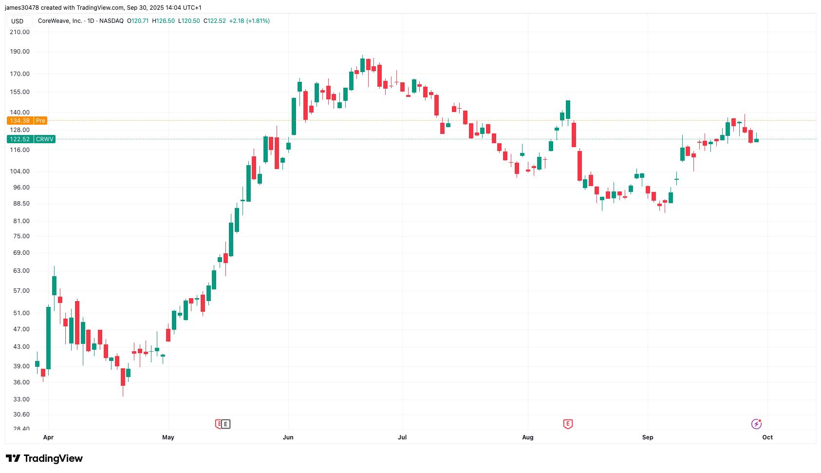
Task: Click the gray E earnings marker in May
Action: point(225,424)
